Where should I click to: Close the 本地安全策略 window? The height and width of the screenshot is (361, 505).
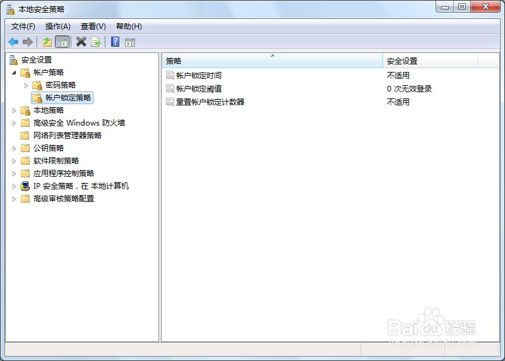click(485, 6)
